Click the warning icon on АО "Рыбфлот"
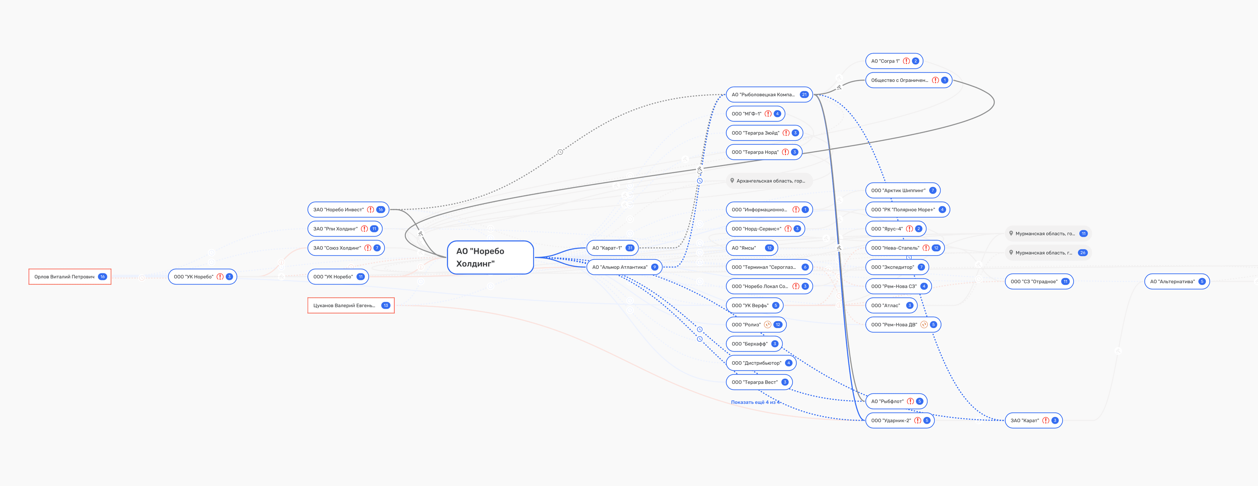 (910, 402)
